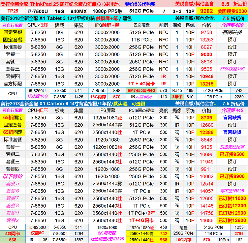The width and height of the screenshot is (248, 243).
Task: Select the "已订货8900" status cell
Action: (x=232, y=176)
